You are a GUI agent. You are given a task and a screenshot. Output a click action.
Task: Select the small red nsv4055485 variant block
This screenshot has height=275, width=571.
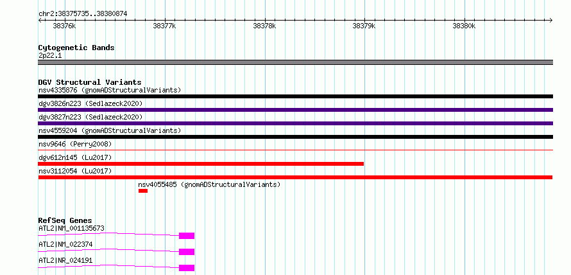(x=142, y=191)
